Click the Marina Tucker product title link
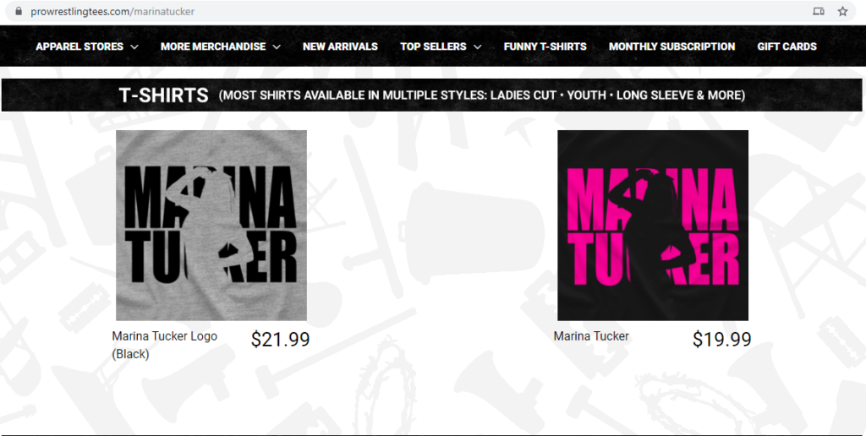This screenshot has height=436, width=866. pos(591,336)
